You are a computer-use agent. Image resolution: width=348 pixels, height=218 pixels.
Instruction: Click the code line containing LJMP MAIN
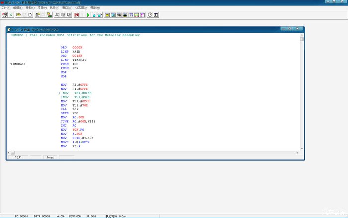click(71, 51)
